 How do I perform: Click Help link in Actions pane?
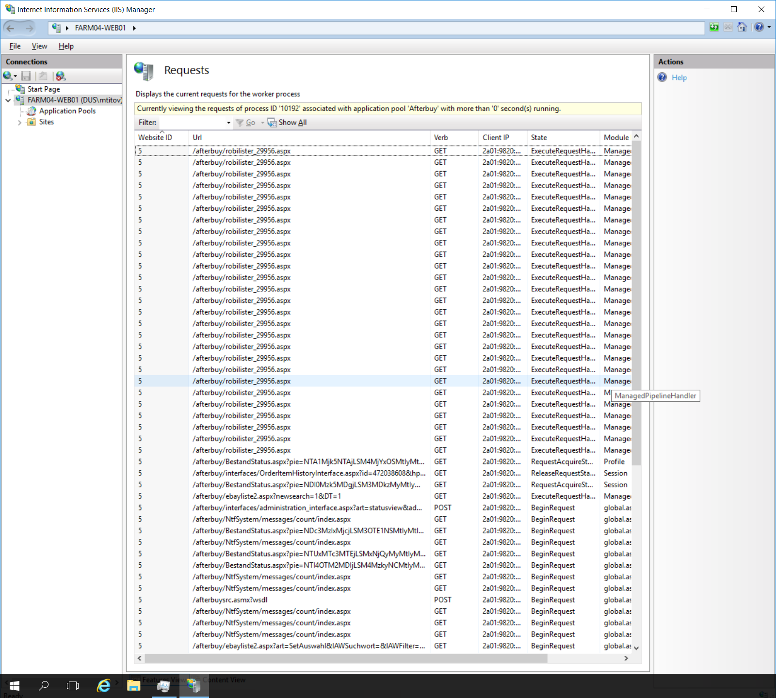coord(679,78)
